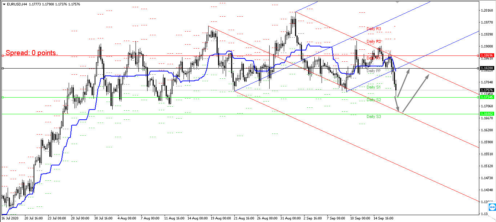496x222 pixels.
Task: Click the 1.15120 price scale value
Action: 487,166
